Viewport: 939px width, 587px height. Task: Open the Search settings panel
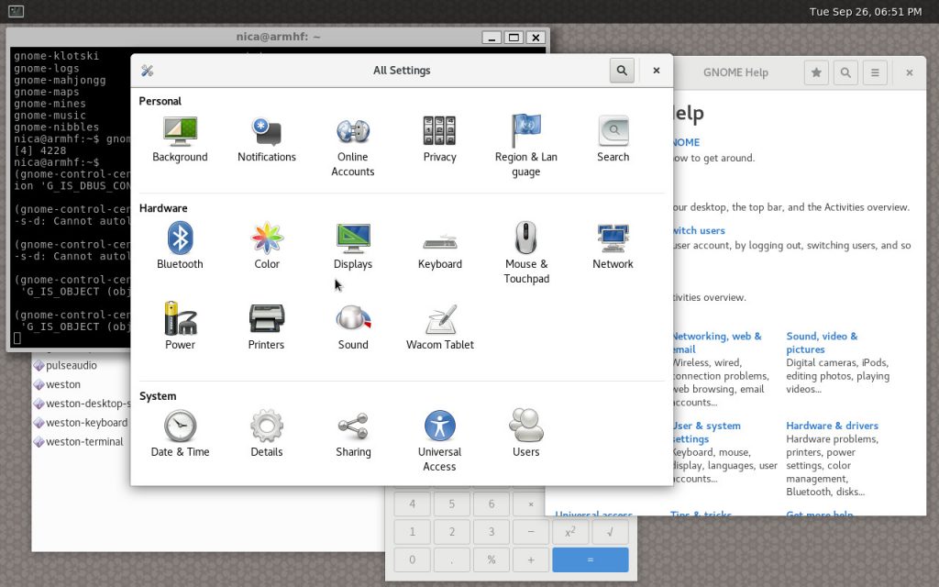point(613,139)
